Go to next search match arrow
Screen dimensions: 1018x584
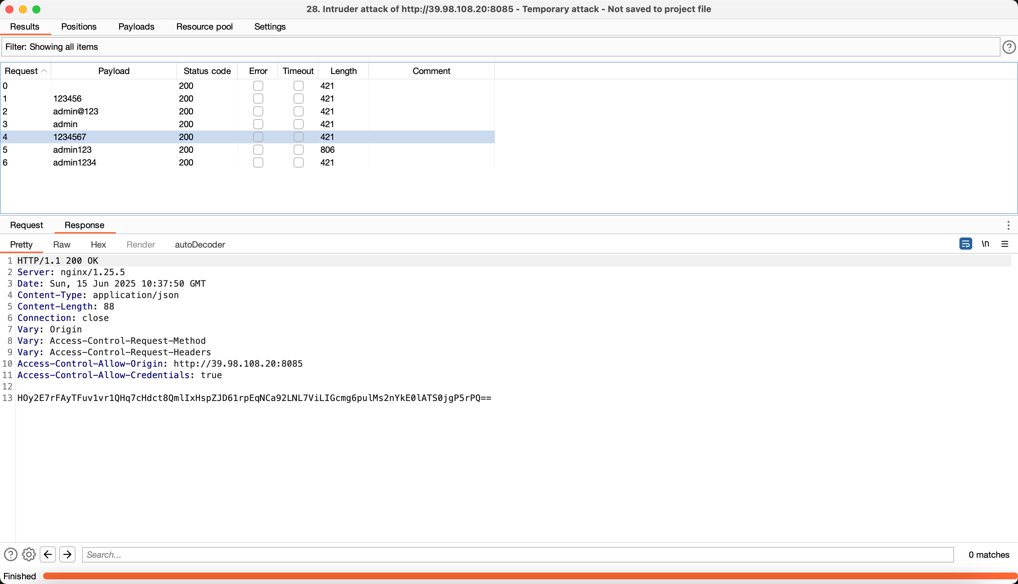pyautogui.click(x=67, y=554)
